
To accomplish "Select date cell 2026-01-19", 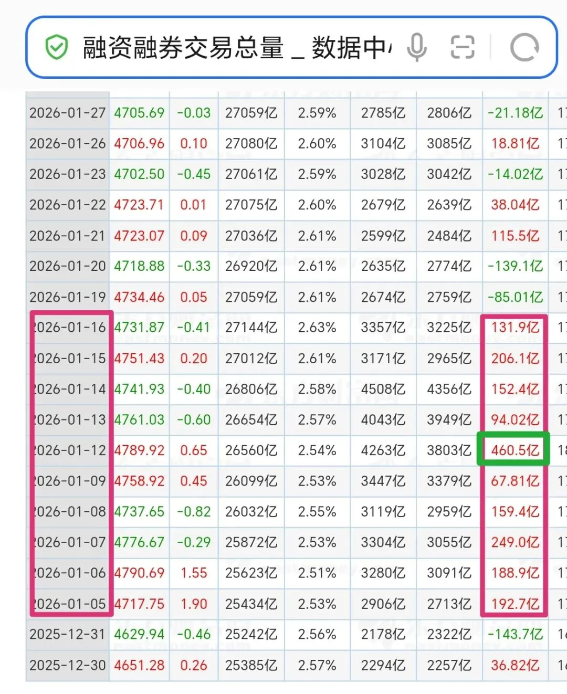I will (x=68, y=297).
